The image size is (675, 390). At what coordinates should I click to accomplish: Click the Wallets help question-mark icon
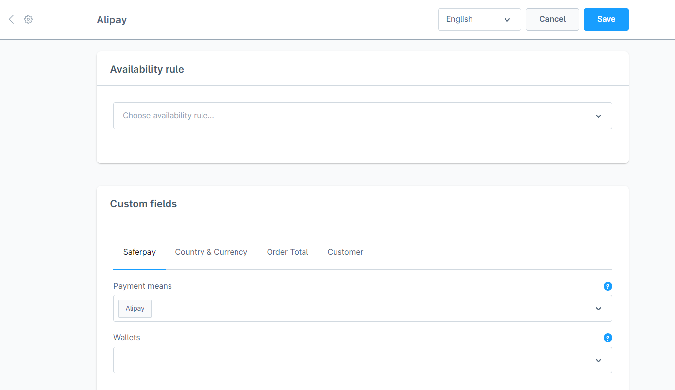click(607, 338)
